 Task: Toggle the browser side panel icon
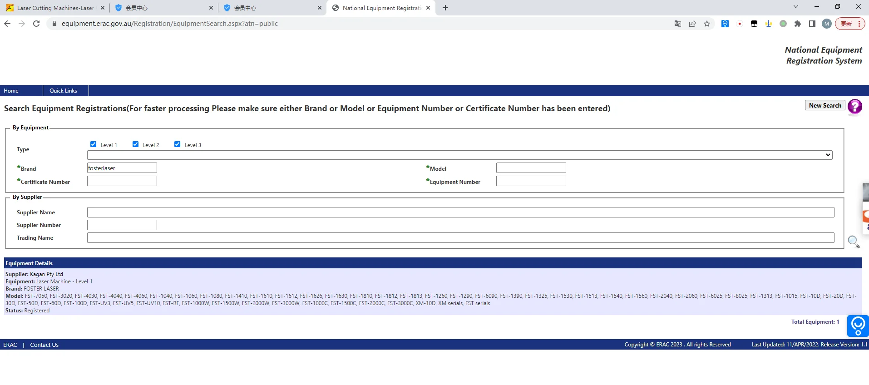pyautogui.click(x=812, y=24)
